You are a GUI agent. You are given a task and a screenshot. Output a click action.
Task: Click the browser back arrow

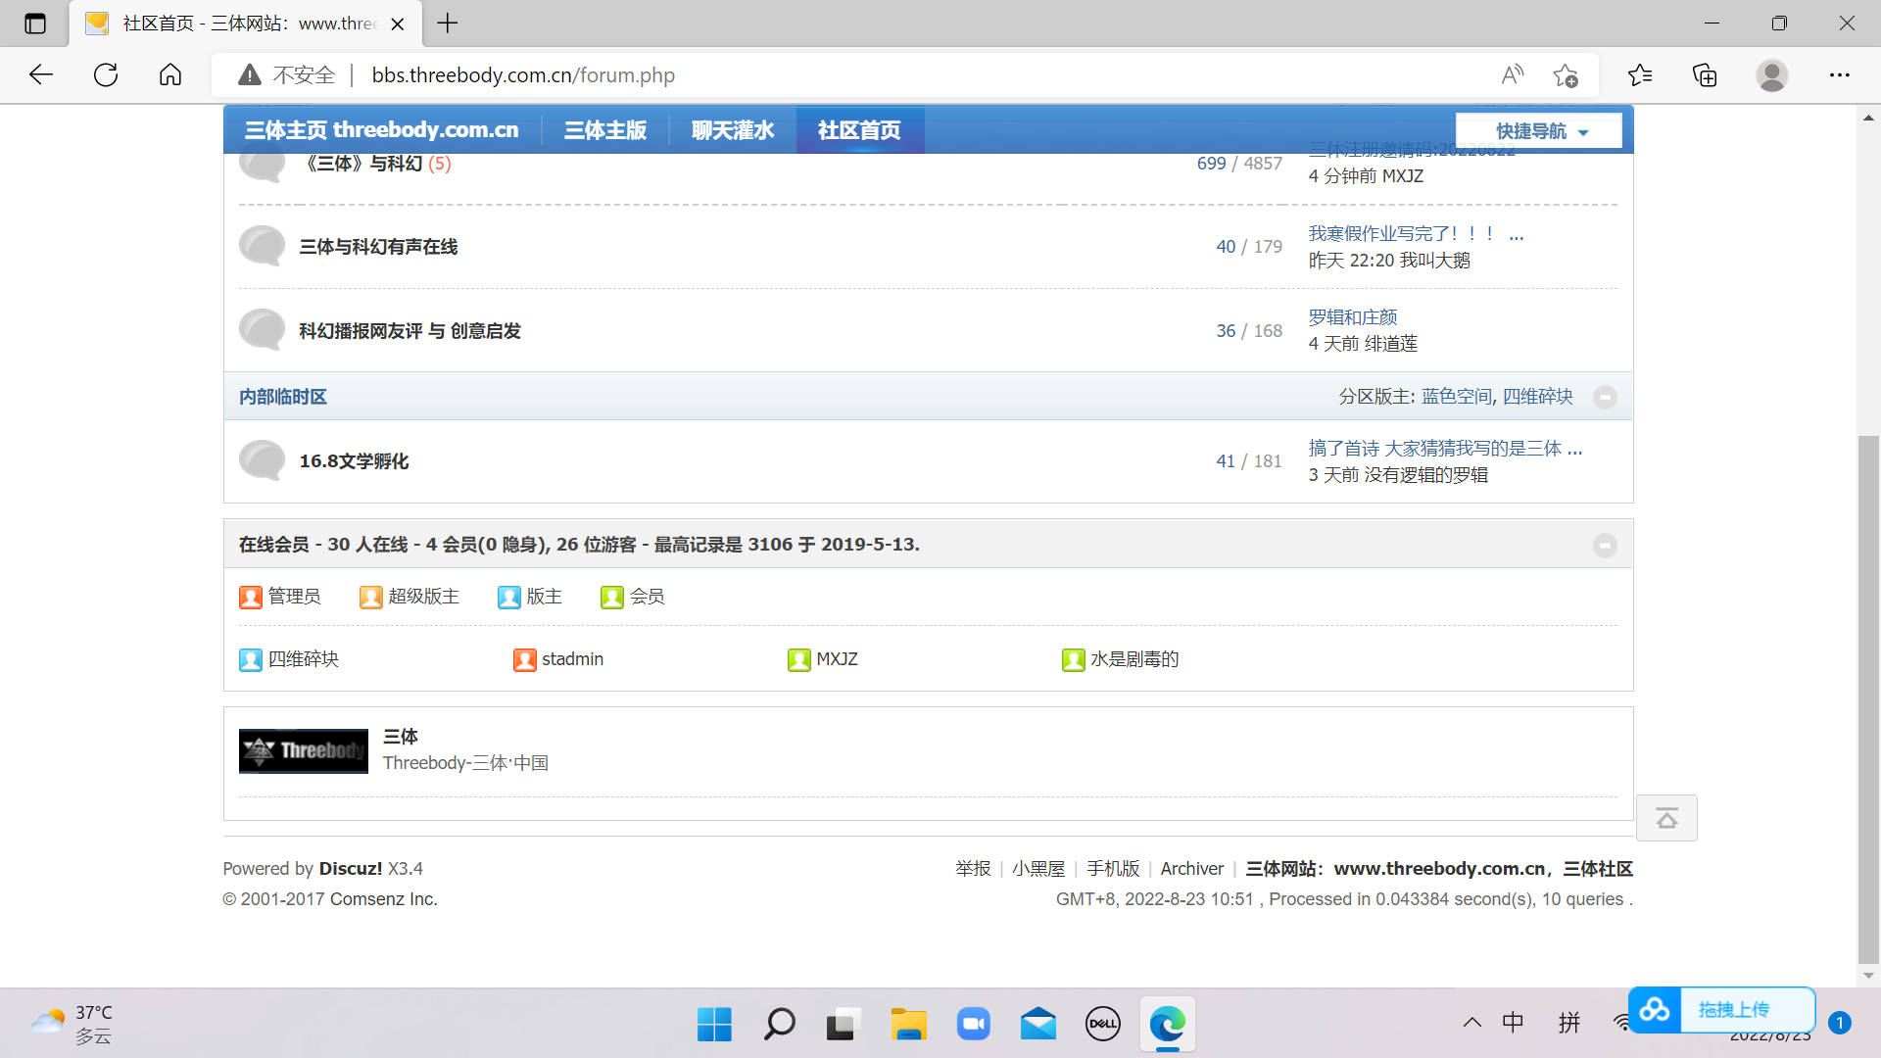(40, 74)
